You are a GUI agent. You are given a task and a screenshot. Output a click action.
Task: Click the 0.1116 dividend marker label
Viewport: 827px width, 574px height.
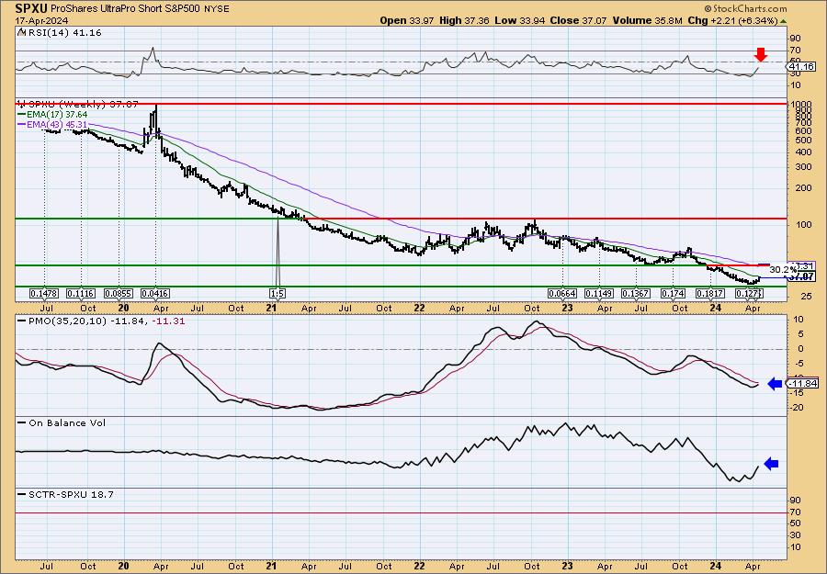coord(81,294)
